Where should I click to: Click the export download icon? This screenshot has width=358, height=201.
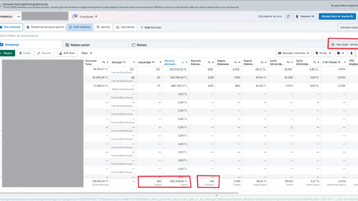[x=351, y=53]
